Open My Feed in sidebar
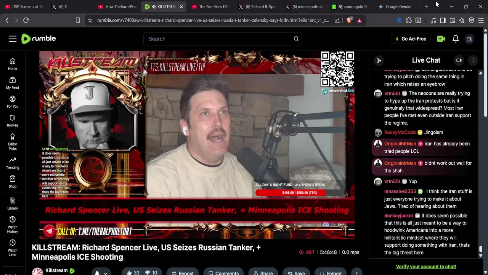The width and height of the screenshot is (488, 275). [13, 83]
